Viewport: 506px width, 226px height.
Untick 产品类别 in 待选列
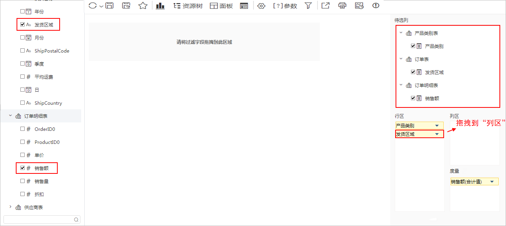[413, 46]
